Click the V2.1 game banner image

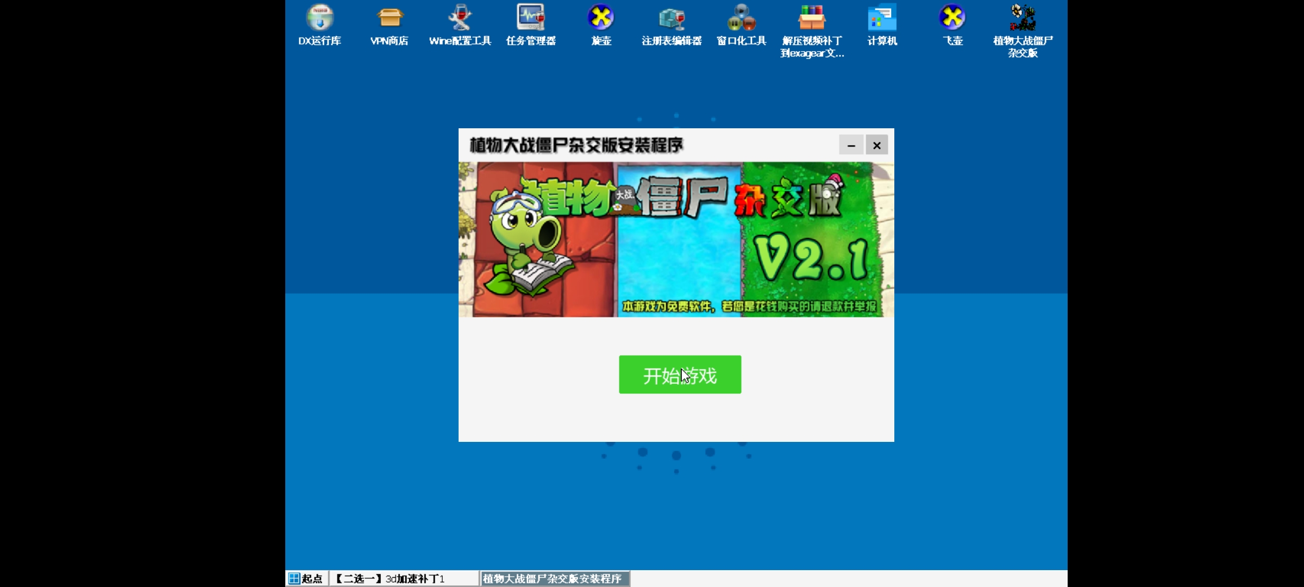click(676, 239)
